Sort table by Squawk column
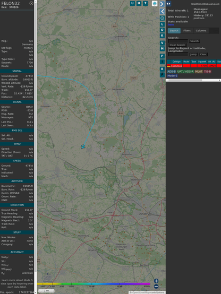This screenshot has height=294, width=221. tap(202, 62)
